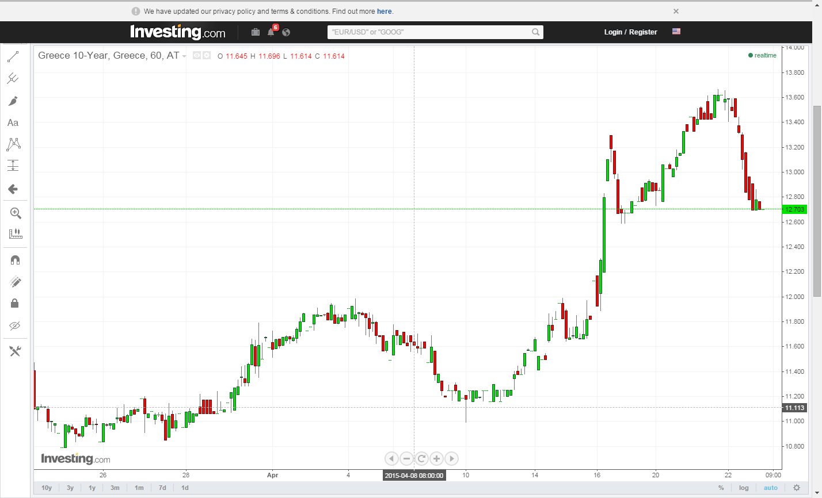Toggle series visibility eye next to chart title
The width and height of the screenshot is (822, 498).
point(197,55)
